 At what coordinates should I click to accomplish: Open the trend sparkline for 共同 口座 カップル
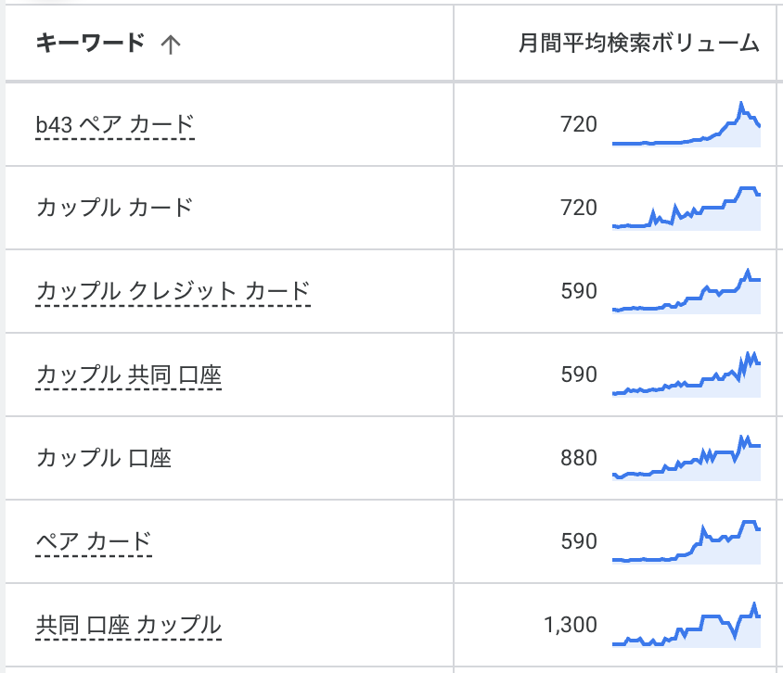click(x=687, y=626)
